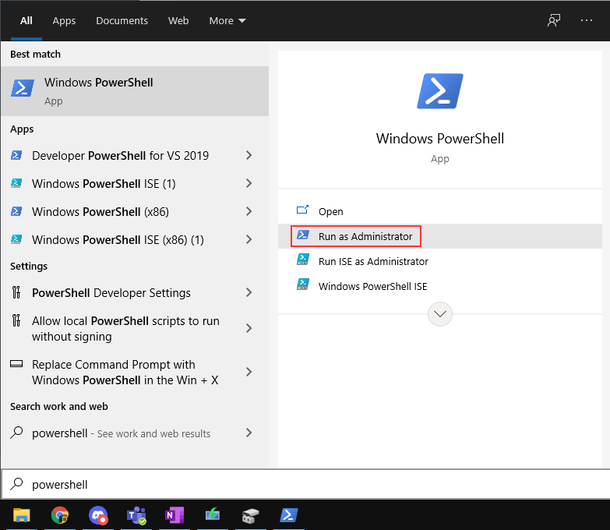Image resolution: width=610 pixels, height=530 pixels.
Task: Open PowerShell Developer Settings
Action: [x=135, y=292]
